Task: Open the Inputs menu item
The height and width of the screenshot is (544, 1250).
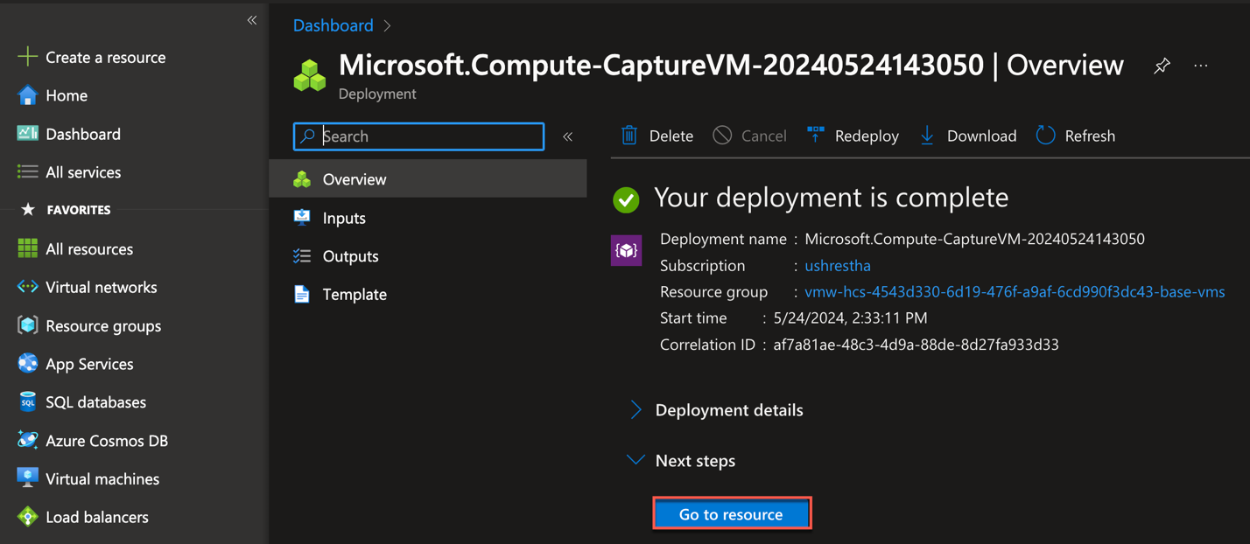Action: pos(428,218)
